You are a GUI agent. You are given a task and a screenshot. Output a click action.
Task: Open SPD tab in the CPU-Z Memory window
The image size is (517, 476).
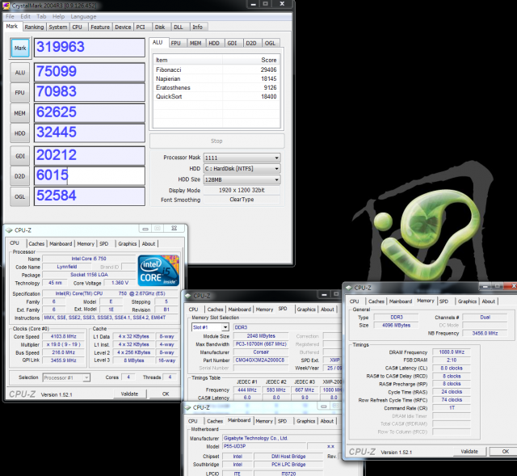[x=444, y=301]
